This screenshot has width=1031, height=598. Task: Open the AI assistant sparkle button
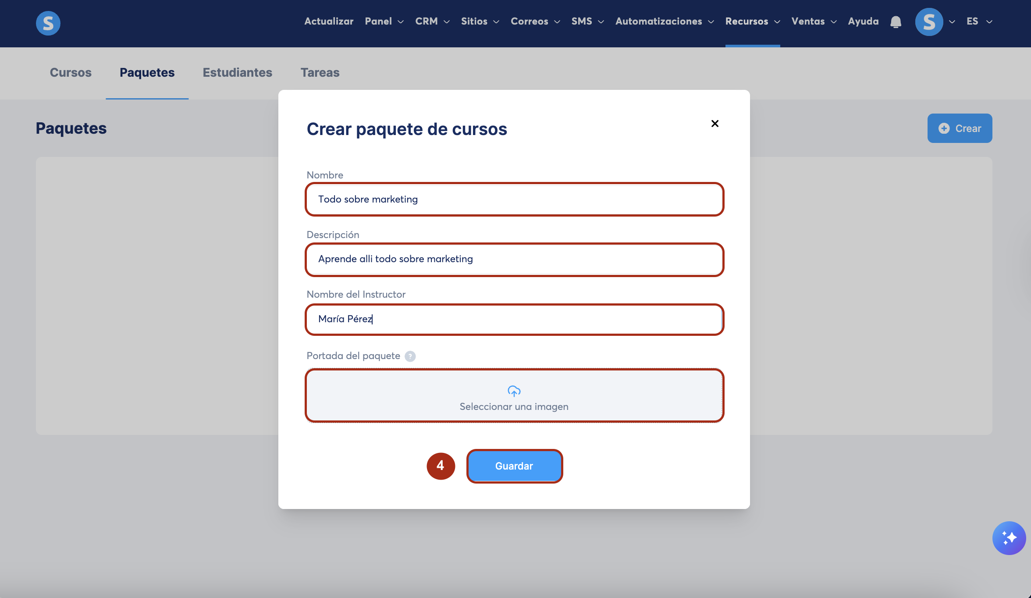click(x=1009, y=537)
